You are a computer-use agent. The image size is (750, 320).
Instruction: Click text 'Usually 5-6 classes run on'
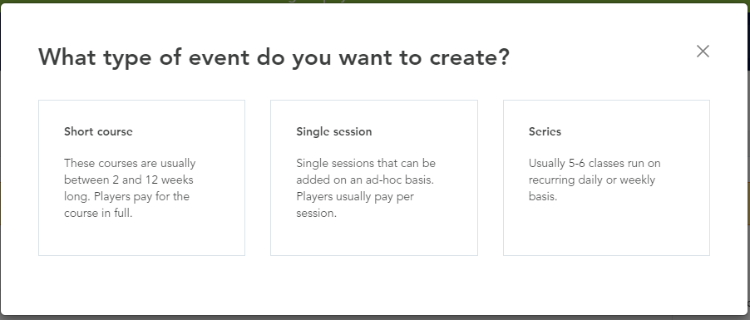click(x=595, y=163)
